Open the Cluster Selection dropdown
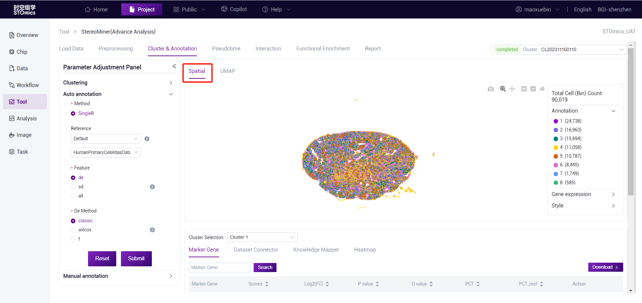 click(262, 237)
